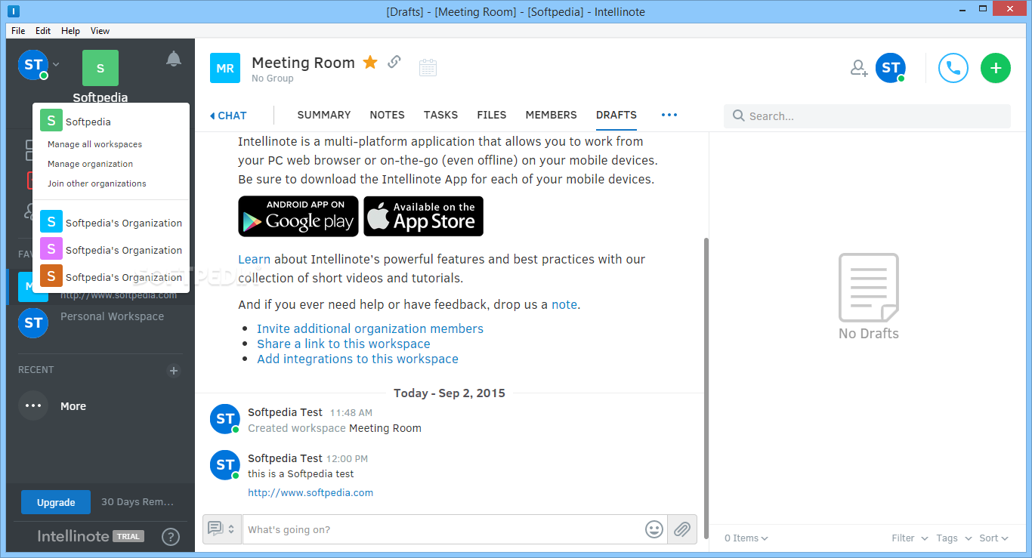The height and width of the screenshot is (558, 1032).
Task: Open the Help menu
Action: click(70, 31)
